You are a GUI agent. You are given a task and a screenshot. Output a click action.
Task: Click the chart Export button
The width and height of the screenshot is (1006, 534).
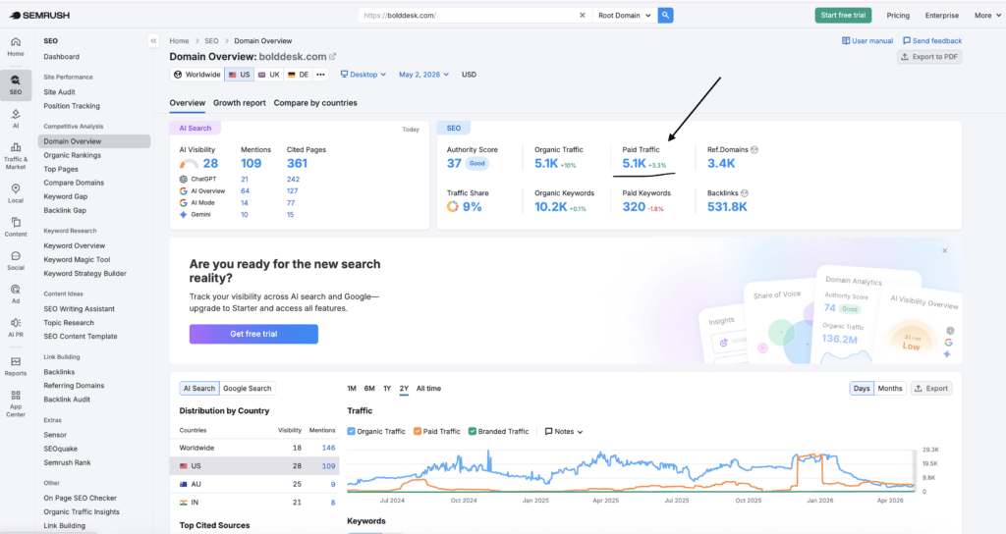[931, 389]
